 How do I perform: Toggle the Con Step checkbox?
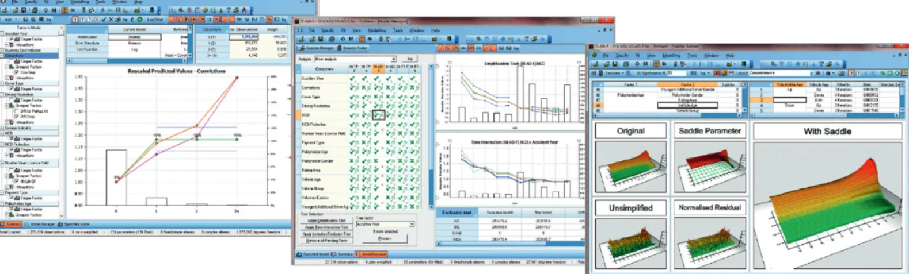[16, 72]
